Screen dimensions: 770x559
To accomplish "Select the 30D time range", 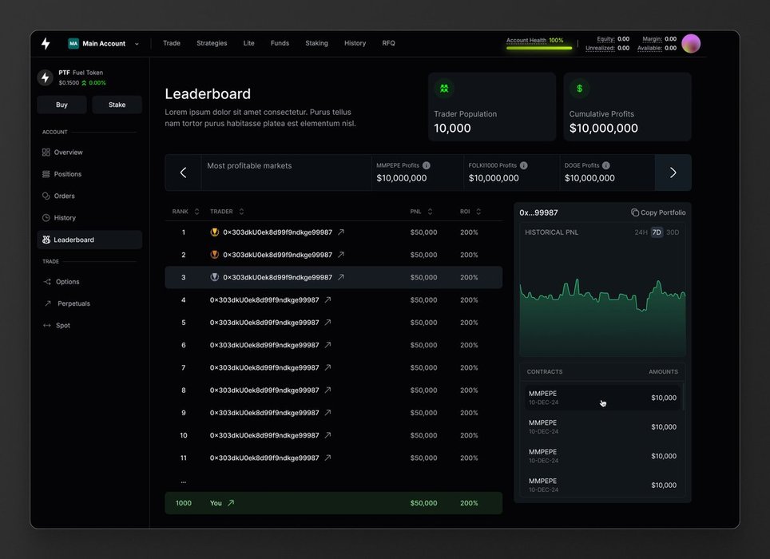I will (x=673, y=232).
